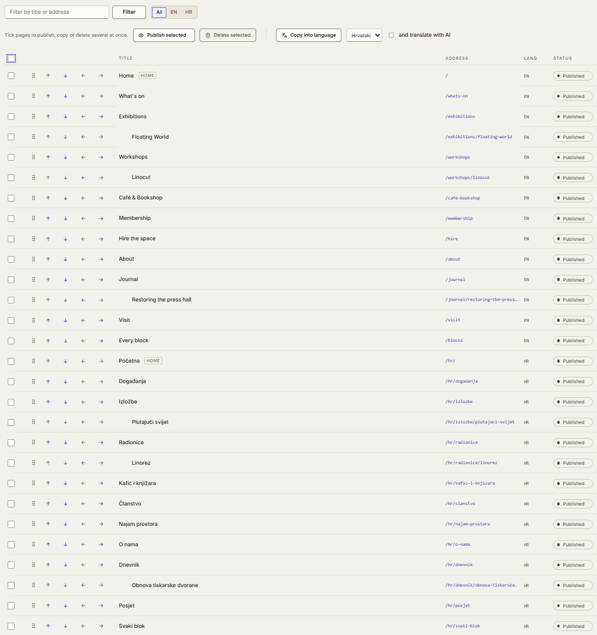Open the /hr/posjet address link
Viewport: 597px width, 635px height.
458,606
